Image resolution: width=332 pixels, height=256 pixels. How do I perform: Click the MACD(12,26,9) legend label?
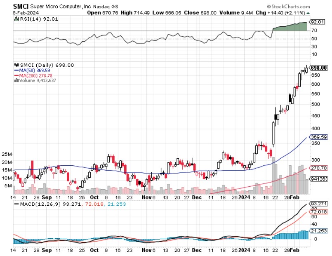pos(40,204)
